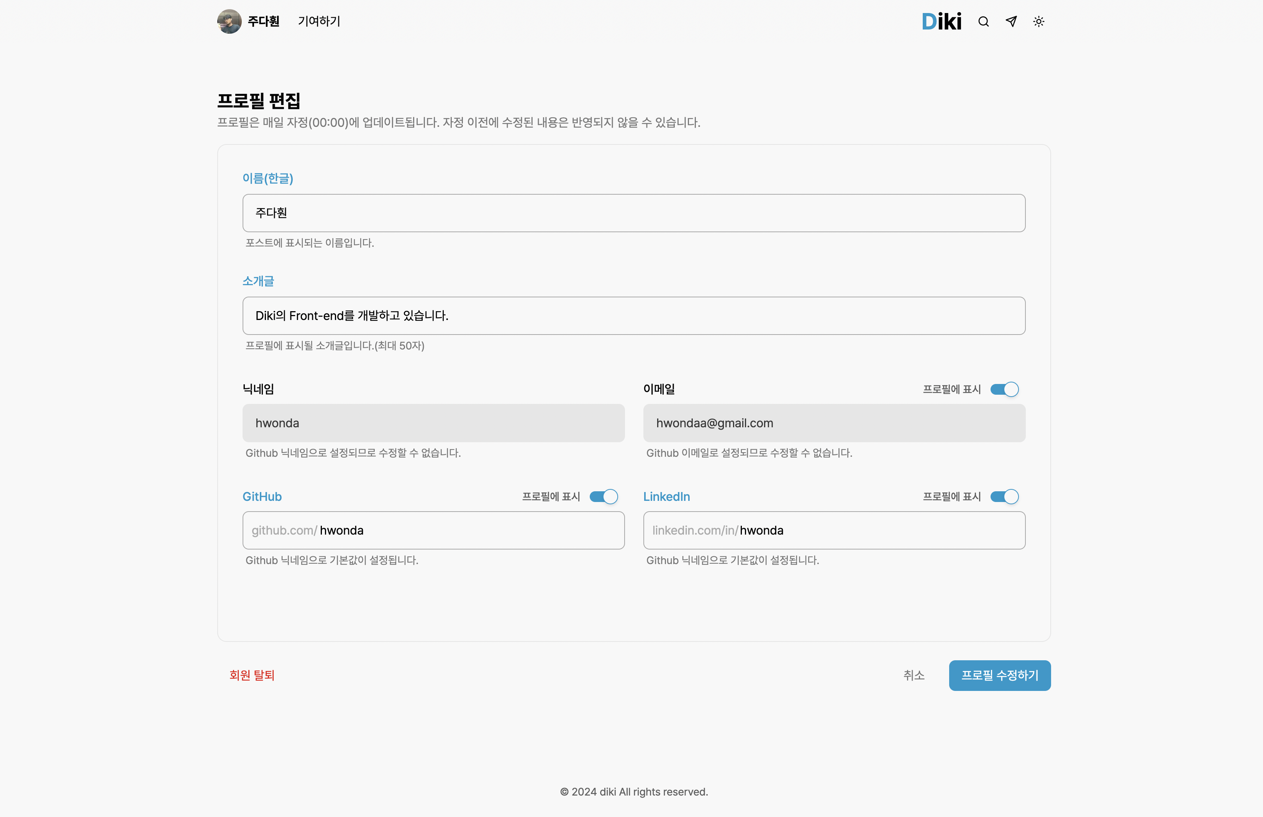This screenshot has width=1263, height=817.
Task: Click into the 소개글 text field
Action: 633,316
